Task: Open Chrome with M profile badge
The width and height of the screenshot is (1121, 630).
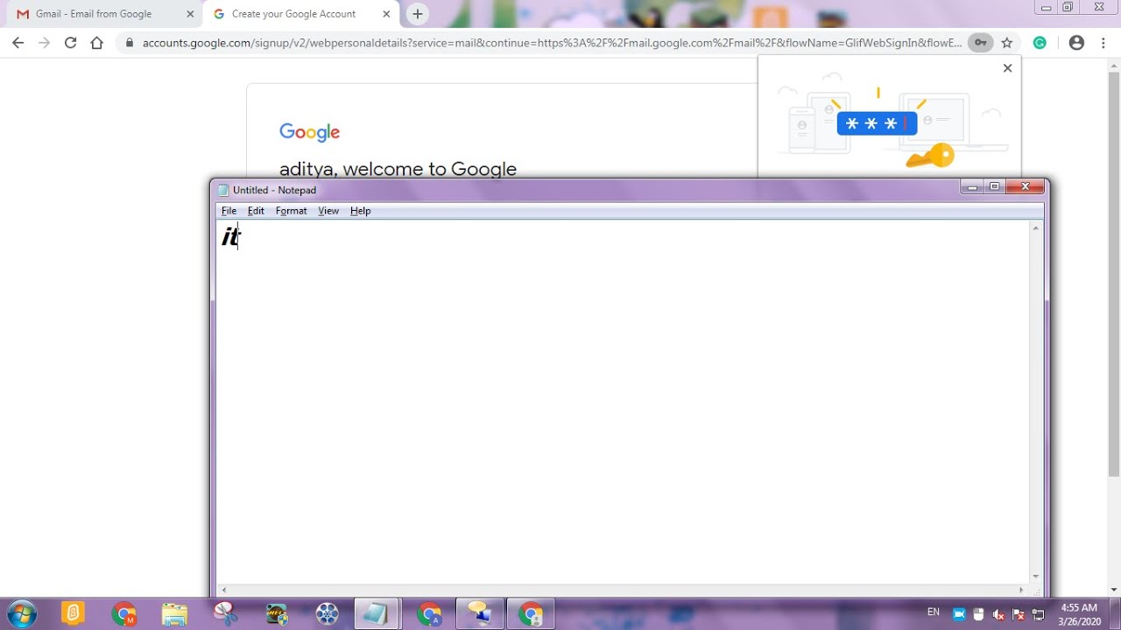Action: (x=124, y=613)
